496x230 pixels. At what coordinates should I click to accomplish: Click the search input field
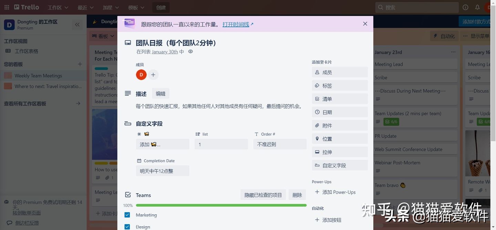click(x=417, y=7)
